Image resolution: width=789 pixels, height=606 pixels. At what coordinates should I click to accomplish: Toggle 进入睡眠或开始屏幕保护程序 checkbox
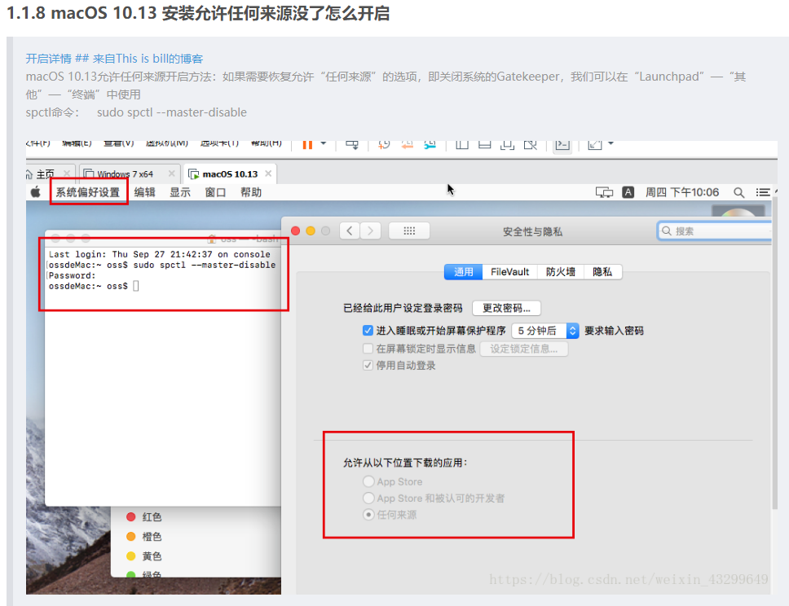368,331
